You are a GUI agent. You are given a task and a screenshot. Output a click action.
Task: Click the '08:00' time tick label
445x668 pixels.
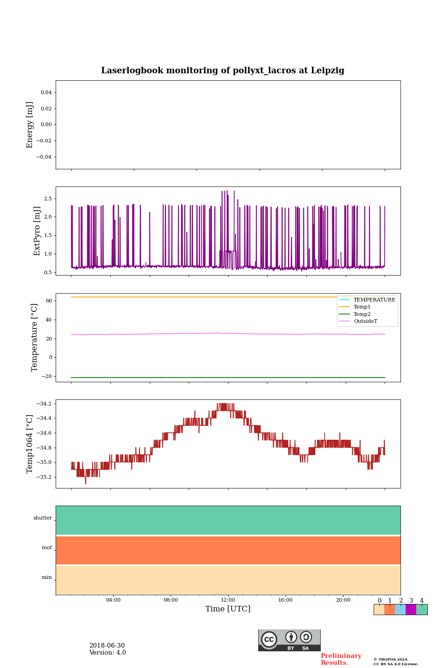tap(171, 600)
